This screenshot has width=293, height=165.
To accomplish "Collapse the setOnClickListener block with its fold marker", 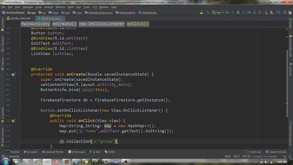I will click(20, 110).
